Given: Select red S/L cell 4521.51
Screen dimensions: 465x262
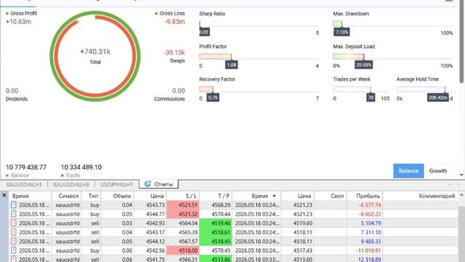Looking at the screenshot, I should pyautogui.click(x=183, y=205).
